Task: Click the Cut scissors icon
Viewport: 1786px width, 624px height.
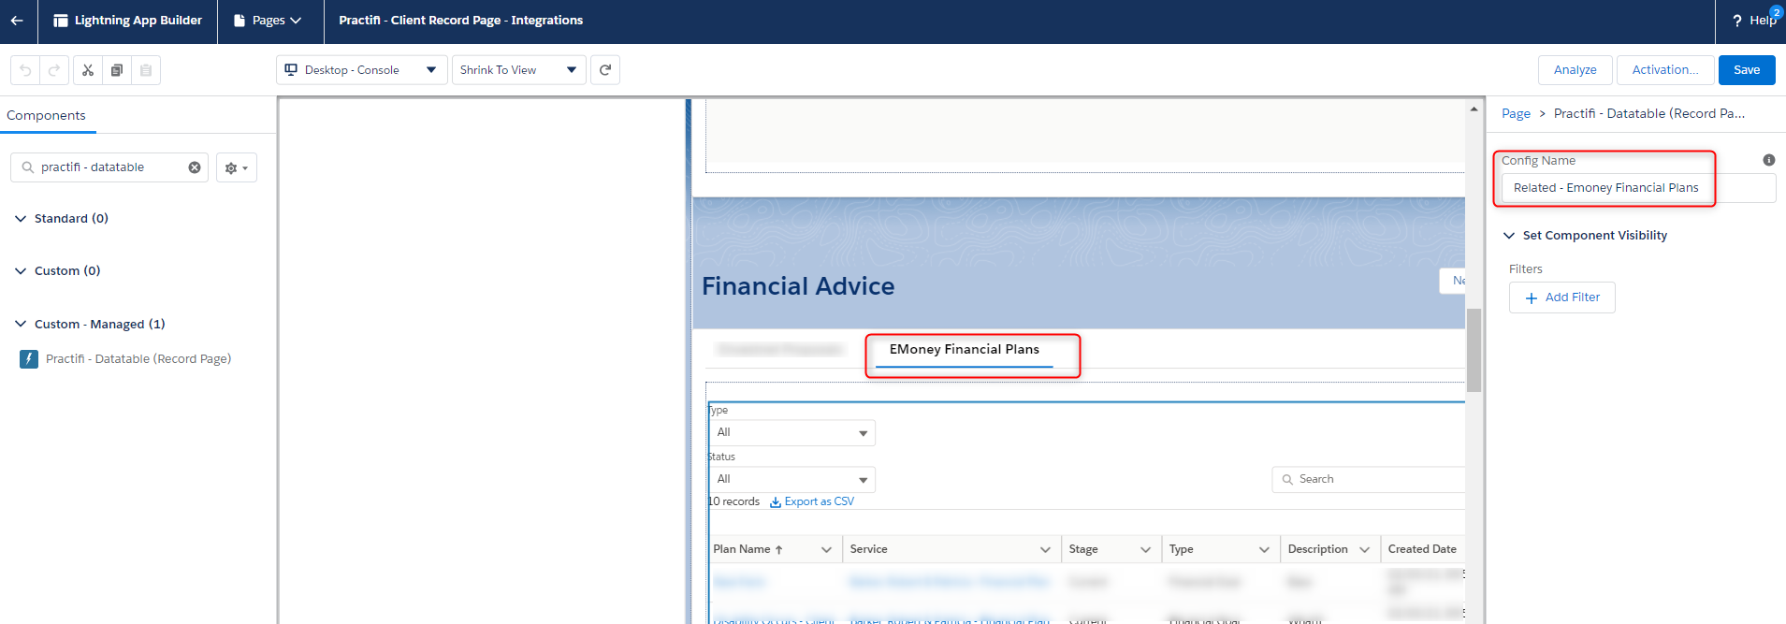Action: coord(88,70)
